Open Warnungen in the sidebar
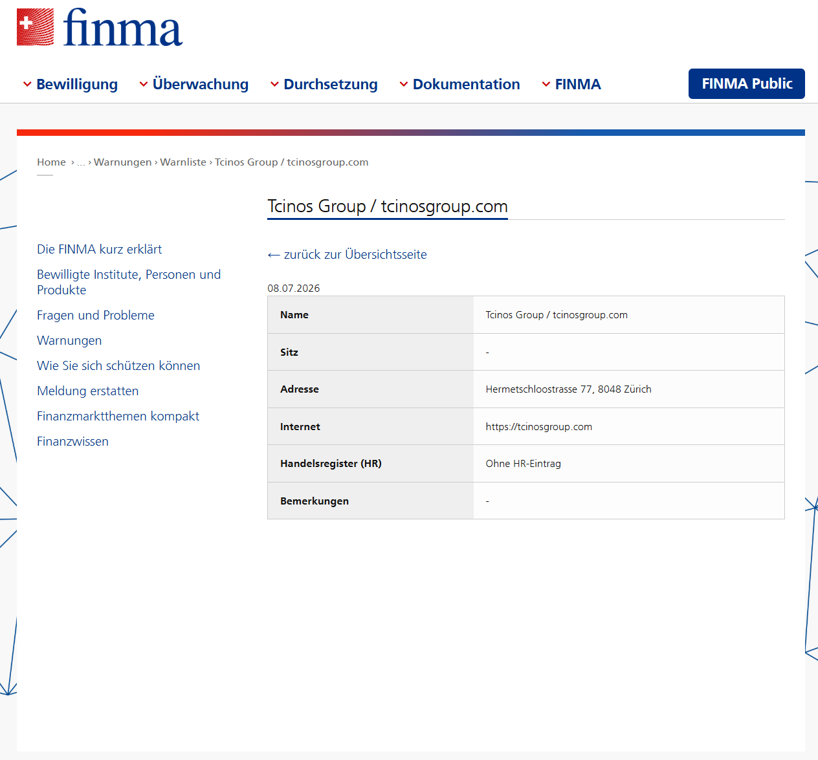Viewport: 818px width, 760px height. (69, 341)
